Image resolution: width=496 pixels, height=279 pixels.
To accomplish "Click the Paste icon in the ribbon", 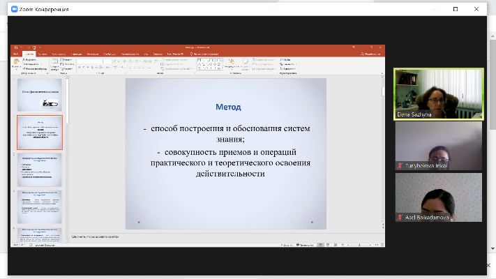I will click(15, 63).
